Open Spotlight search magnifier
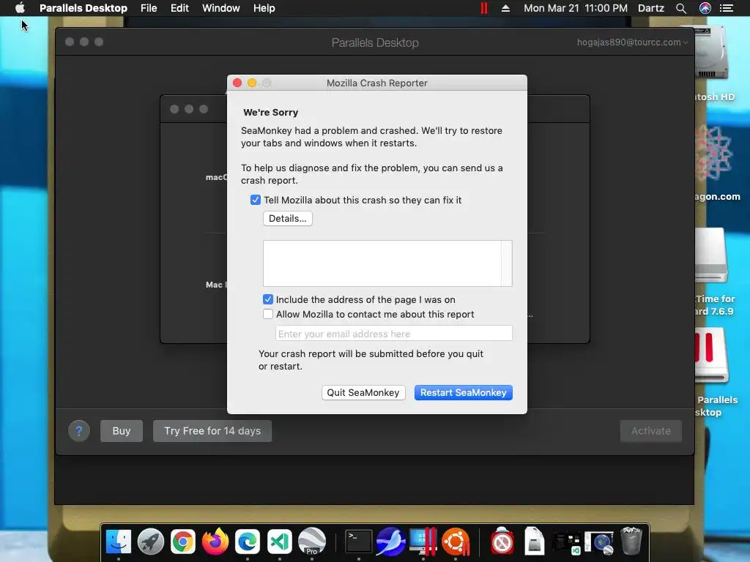 coord(681,8)
